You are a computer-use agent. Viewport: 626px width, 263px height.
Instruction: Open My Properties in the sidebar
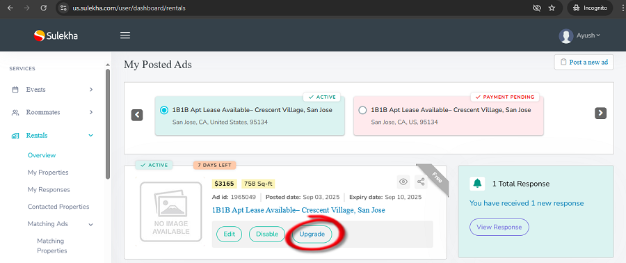pos(48,173)
